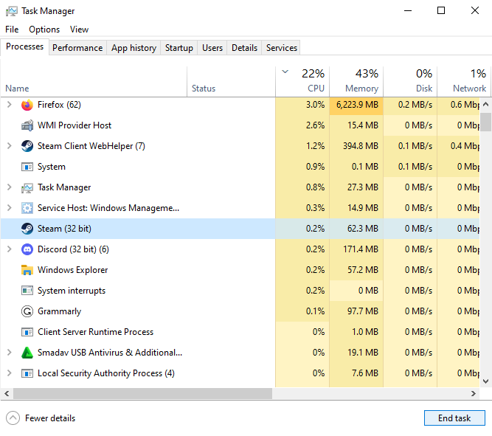Switch to the Performance tab
This screenshot has width=492, height=436.
click(x=77, y=48)
